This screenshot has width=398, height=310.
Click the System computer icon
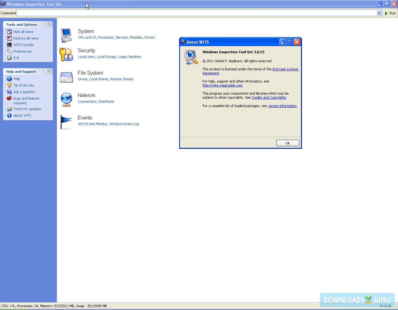click(x=66, y=35)
